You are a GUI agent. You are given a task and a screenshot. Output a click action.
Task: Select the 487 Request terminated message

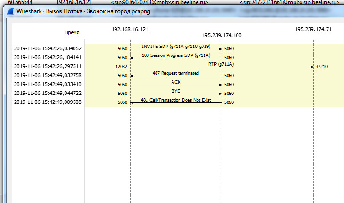click(176, 73)
